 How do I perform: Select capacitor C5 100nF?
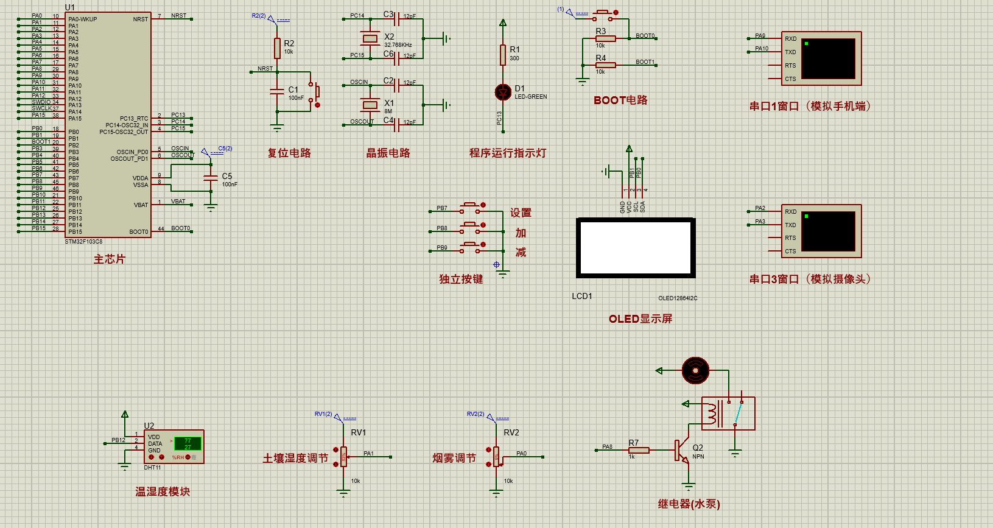[x=211, y=177]
